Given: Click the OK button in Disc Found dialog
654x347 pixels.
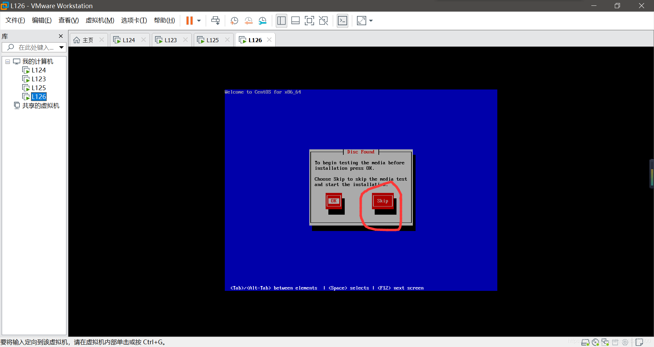Looking at the screenshot, I should (x=333, y=201).
